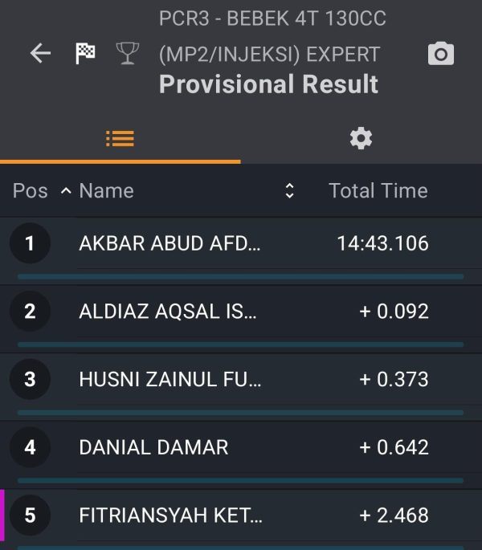Click progress bar under AKBAR ABUD row

pyautogui.click(x=241, y=277)
